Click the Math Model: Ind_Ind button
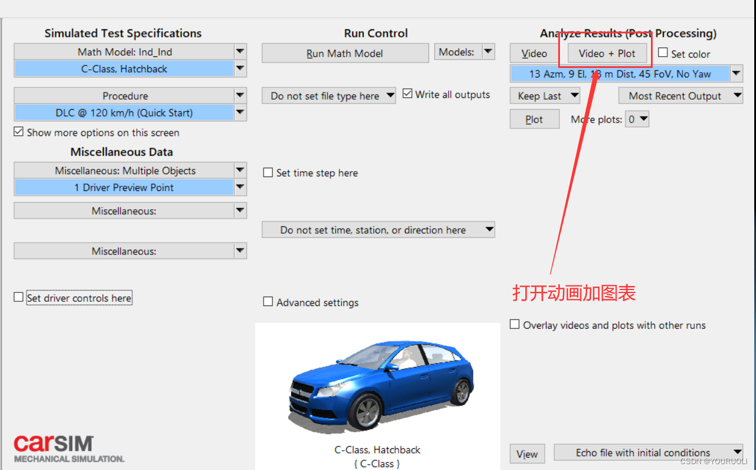This screenshot has width=756, height=470. 124,52
